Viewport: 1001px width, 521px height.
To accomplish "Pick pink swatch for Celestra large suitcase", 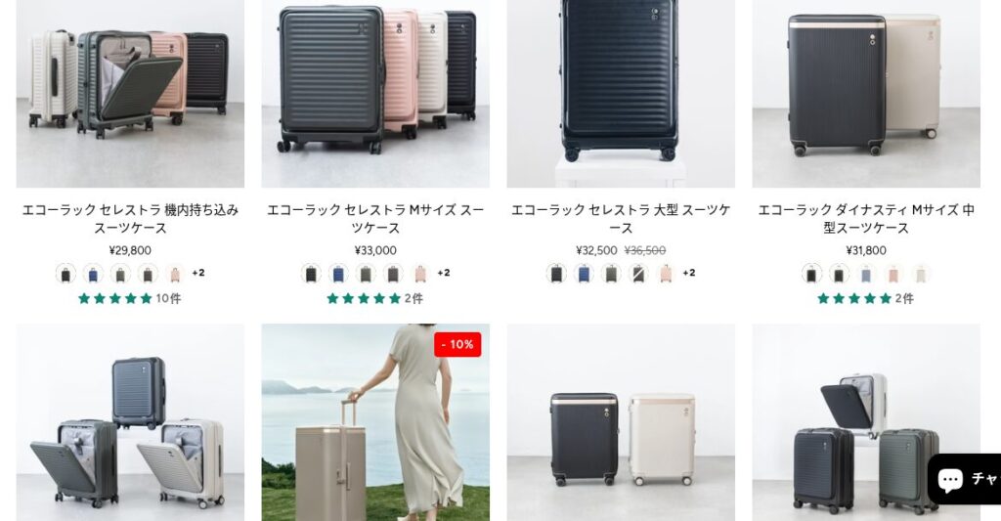I will coord(666,274).
